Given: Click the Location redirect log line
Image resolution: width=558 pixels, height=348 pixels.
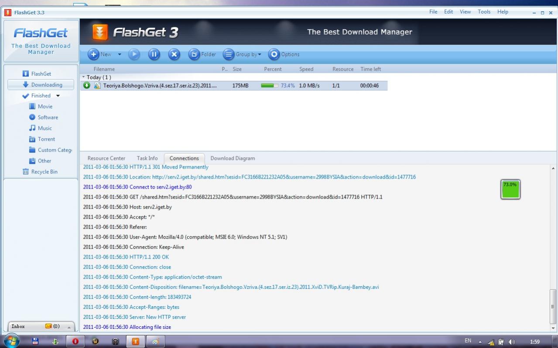Looking at the screenshot, I should (x=249, y=177).
